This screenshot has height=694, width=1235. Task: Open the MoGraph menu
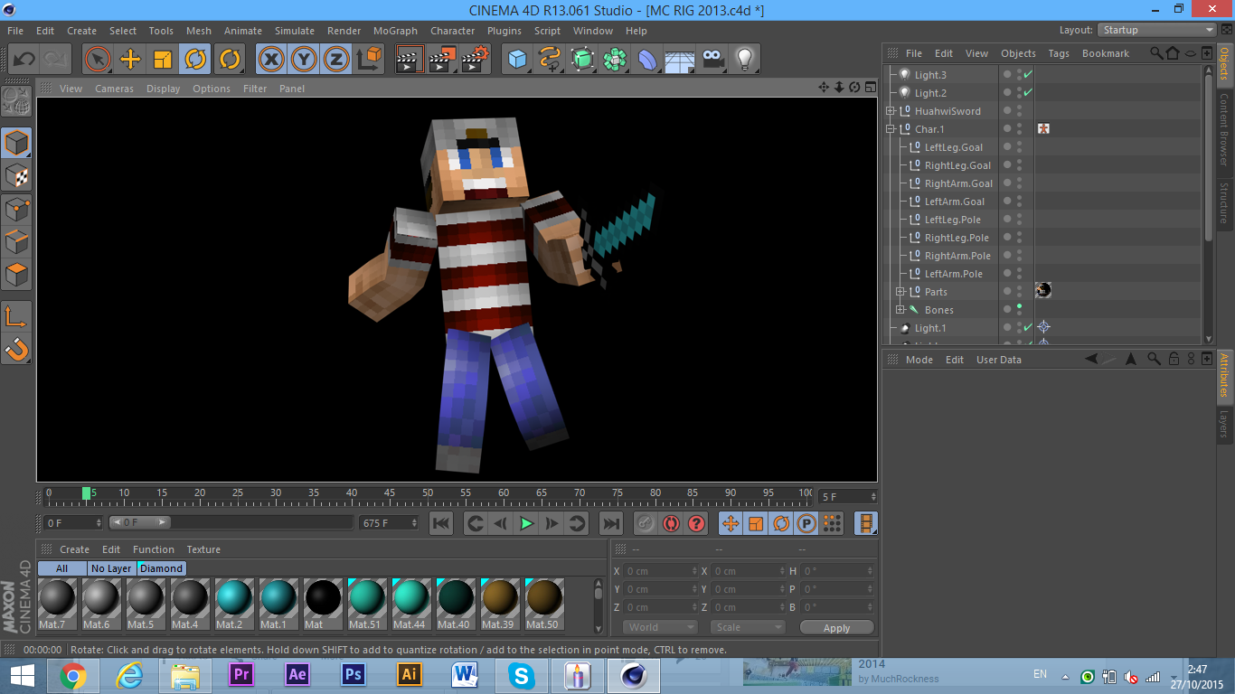[397, 31]
